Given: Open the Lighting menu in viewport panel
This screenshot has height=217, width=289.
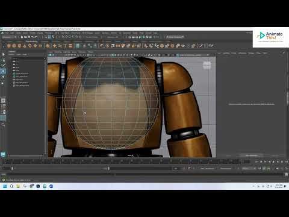Looking at the screenshot, I should (66, 52).
